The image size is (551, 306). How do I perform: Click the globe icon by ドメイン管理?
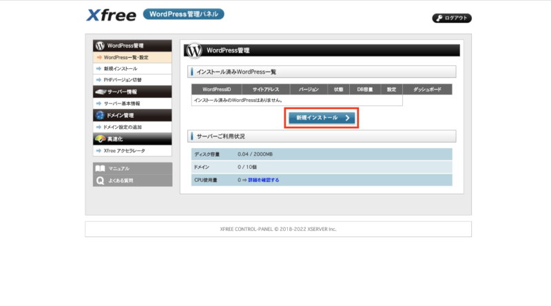click(100, 115)
